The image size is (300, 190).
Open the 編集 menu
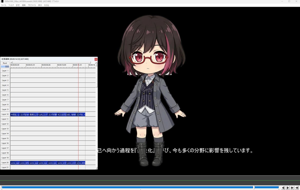pos(24,5)
